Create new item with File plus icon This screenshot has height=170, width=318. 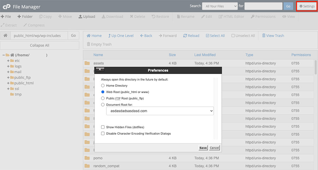6,17
